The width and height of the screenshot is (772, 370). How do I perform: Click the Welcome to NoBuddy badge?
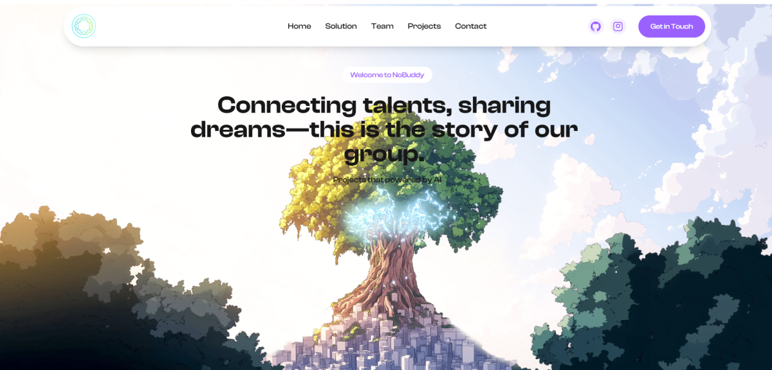point(387,75)
